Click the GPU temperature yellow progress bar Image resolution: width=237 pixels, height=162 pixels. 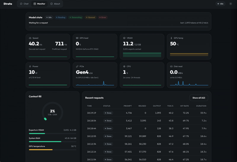52,150
